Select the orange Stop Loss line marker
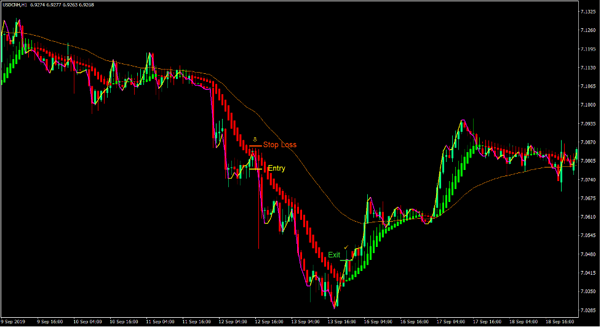 pos(255,146)
